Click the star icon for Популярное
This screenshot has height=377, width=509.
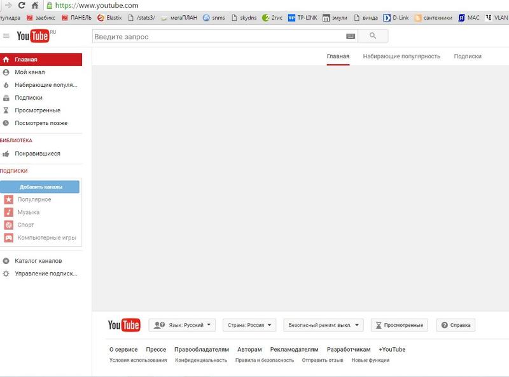coord(9,199)
